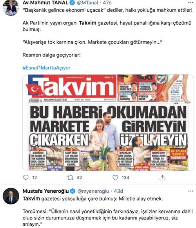
Task: Open the share icon under the Takvim image
Action: tap(162, 177)
